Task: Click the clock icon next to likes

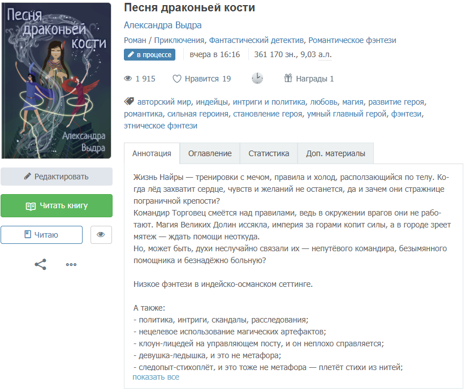Action: [x=257, y=78]
